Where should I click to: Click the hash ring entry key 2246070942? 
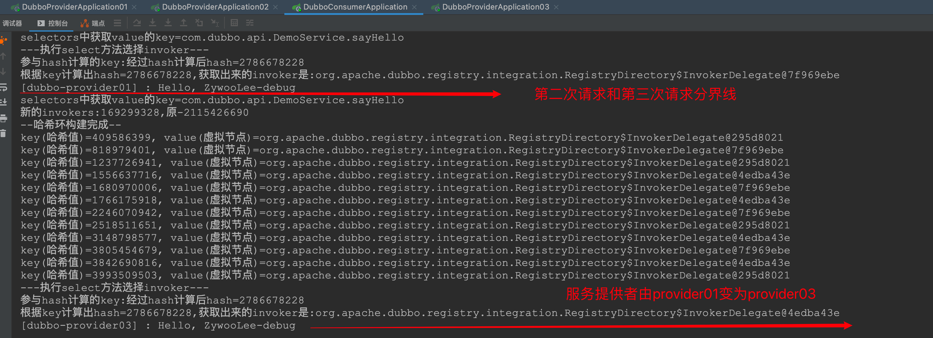tap(405, 212)
